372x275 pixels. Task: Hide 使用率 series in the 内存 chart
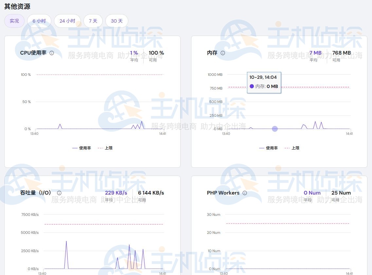[269, 148]
